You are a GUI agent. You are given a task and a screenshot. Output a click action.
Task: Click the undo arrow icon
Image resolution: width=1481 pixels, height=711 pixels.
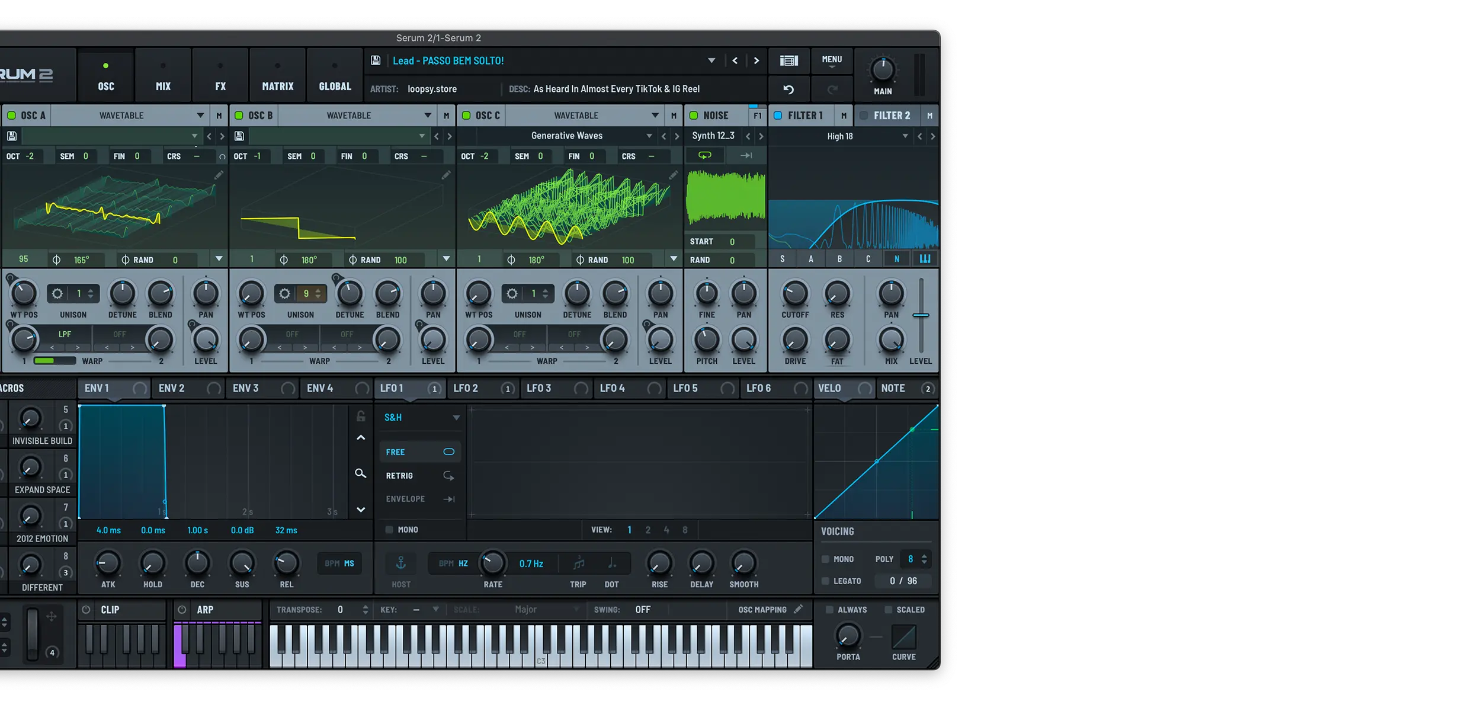click(788, 89)
